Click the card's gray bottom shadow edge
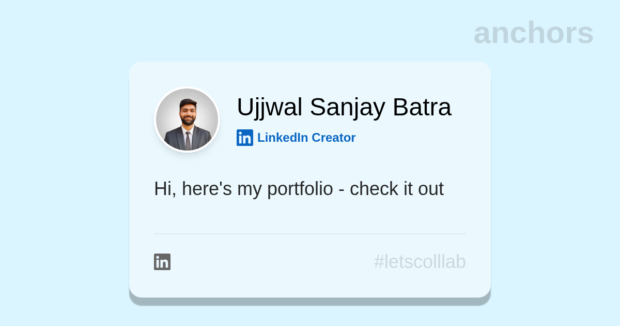 tap(310, 302)
